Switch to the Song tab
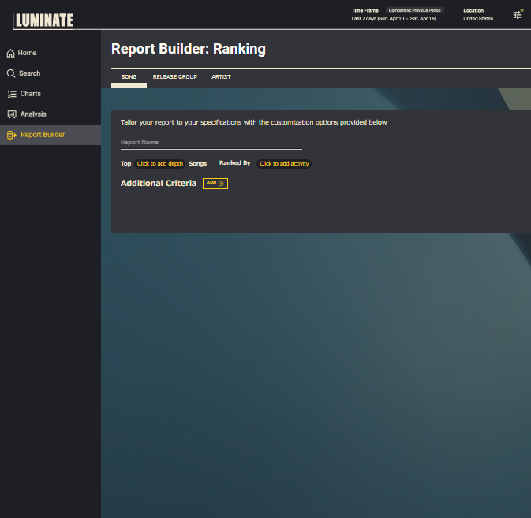The width and height of the screenshot is (531, 518). (x=129, y=77)
